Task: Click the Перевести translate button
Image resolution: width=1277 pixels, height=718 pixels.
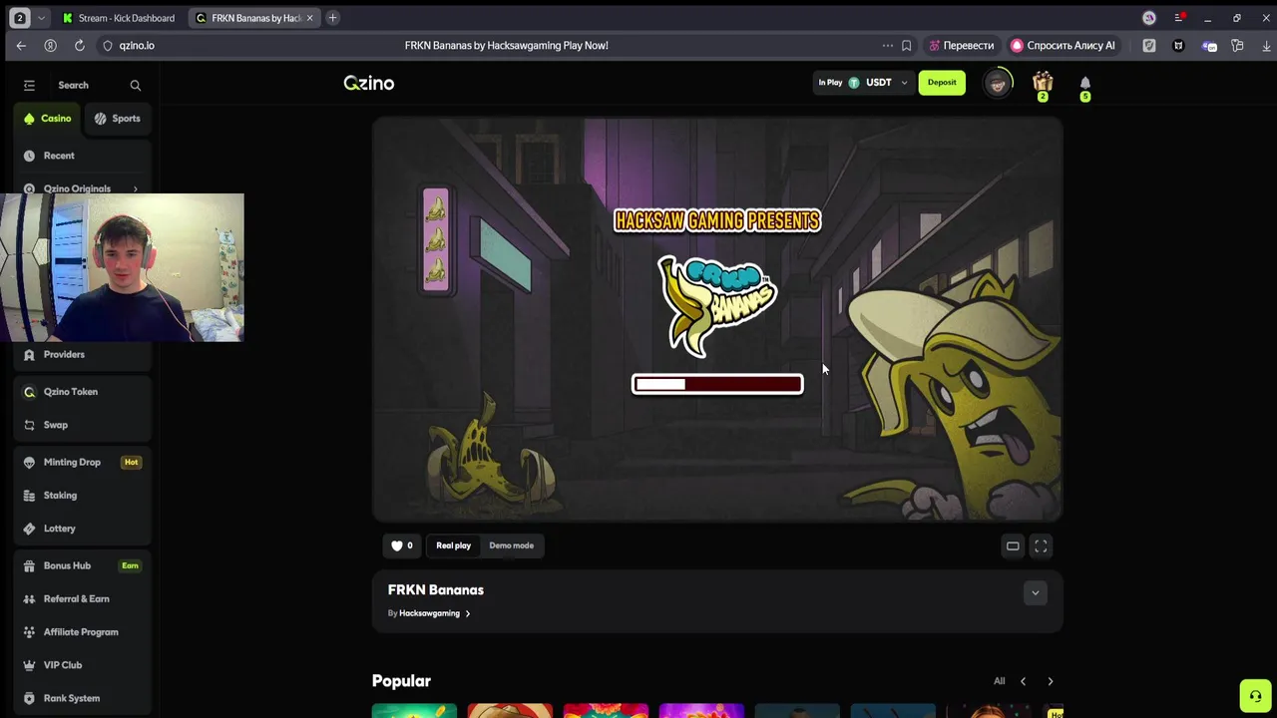Action: click(961, 45)
